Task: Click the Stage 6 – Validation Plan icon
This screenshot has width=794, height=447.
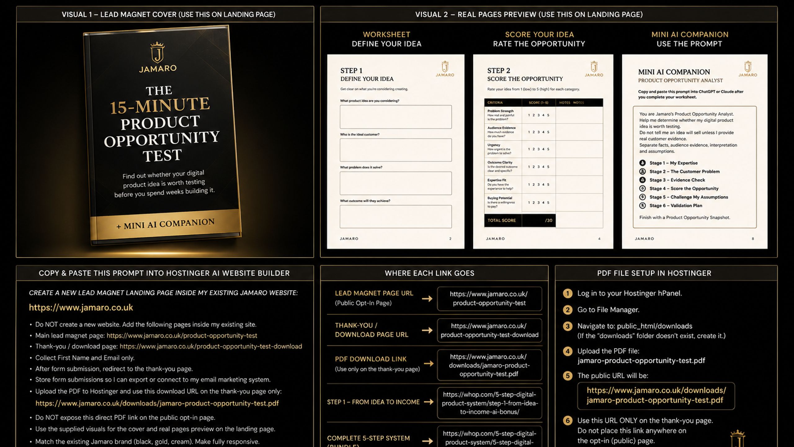Action: [x=642, y=205]
